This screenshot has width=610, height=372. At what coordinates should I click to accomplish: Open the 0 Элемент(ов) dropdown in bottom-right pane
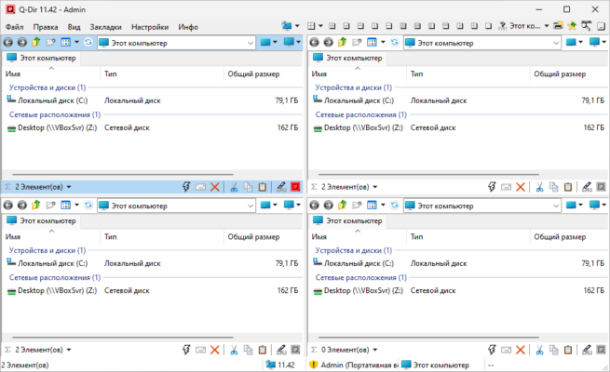point(375,350)
